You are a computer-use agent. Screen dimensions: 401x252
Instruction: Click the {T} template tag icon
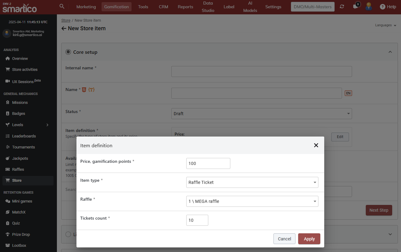pyautogui.click(x=91, y=90)
